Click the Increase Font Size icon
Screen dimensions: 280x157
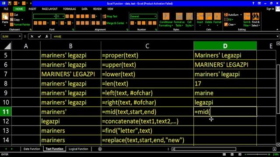pyautogui.click(x=67, y=17)
